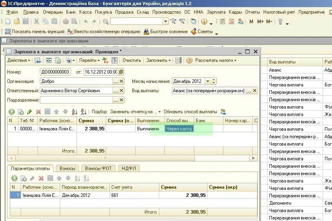Image resolution: width=332 pixels, height=221 pixels.
Task: Open the Файл menu
Action: tap(12, 12)
